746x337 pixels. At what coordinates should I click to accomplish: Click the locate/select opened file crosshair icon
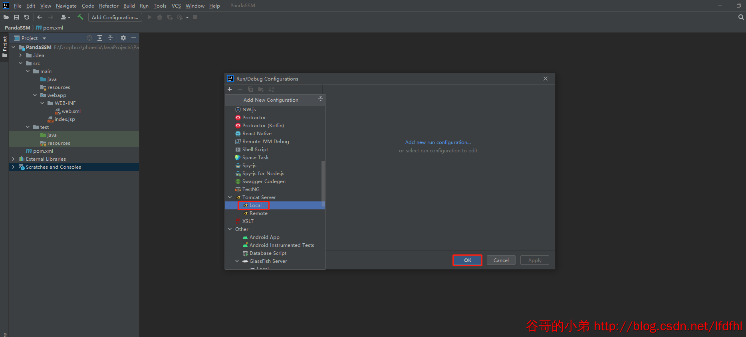click(x=89, y=38)
